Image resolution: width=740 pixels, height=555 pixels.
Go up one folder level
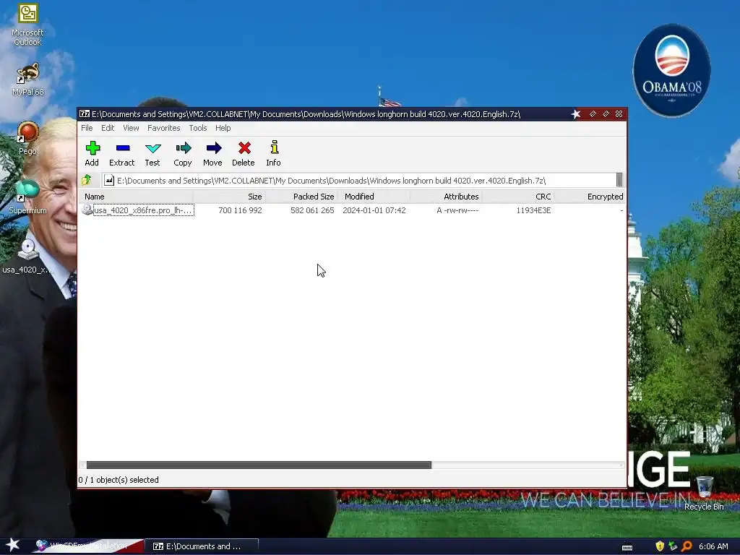point(87,180)
